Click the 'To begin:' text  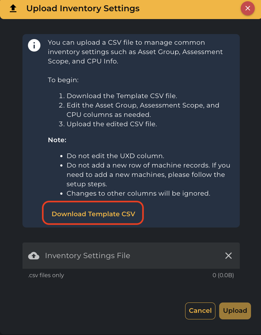click(63, 80)
